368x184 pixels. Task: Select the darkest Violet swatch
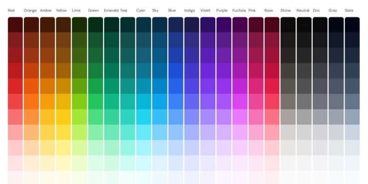tap(208, 25)
